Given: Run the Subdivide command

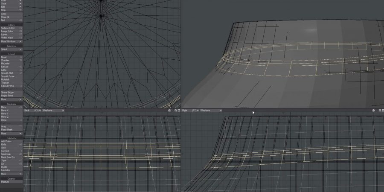Looking at the screenshot, I should 11,154.
